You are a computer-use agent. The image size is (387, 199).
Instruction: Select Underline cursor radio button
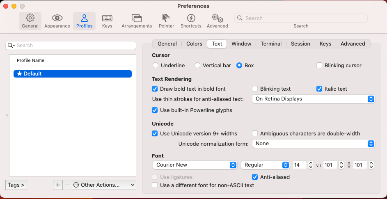pos(156,65)
